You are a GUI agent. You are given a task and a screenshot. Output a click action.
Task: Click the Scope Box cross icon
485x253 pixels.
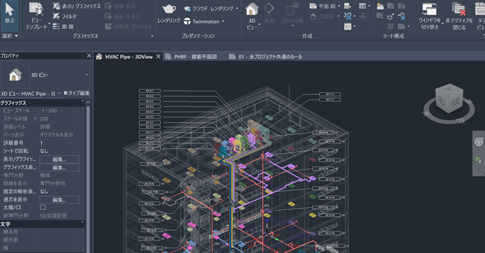pyautogui.click(x=363, y=16)
